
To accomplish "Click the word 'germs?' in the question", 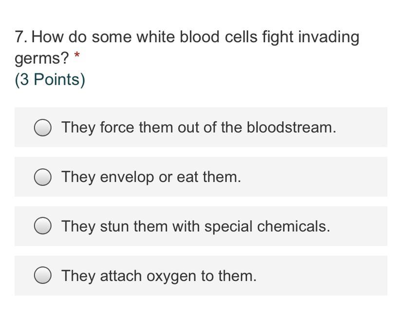I will (x=42, y=59).
